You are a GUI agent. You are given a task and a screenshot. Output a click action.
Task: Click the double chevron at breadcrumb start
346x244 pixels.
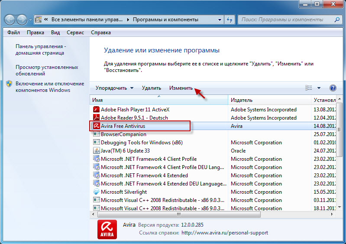(x=46, y=20)
